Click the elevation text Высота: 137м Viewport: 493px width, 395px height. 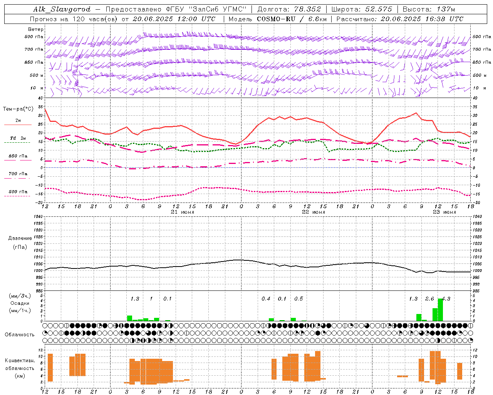point(429,9)
